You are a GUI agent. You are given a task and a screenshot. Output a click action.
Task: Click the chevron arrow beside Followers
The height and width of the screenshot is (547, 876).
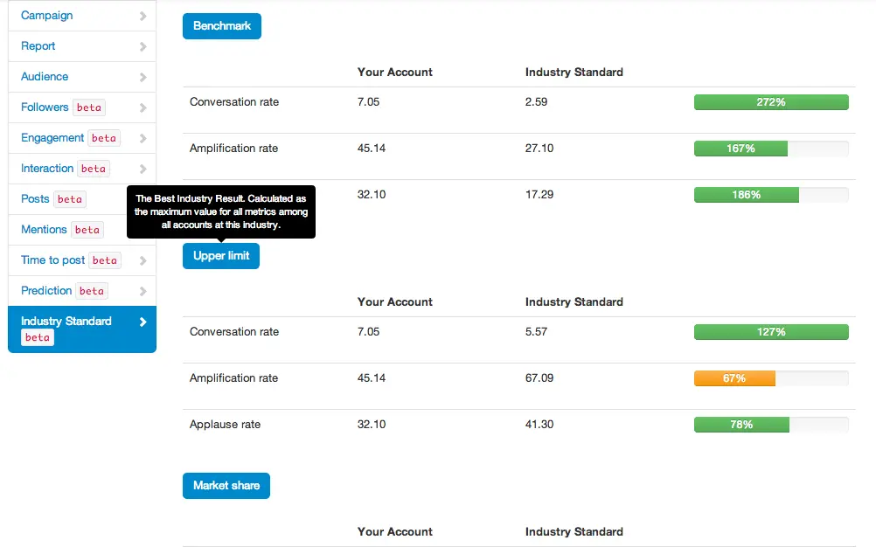click(x=143, y=107)
